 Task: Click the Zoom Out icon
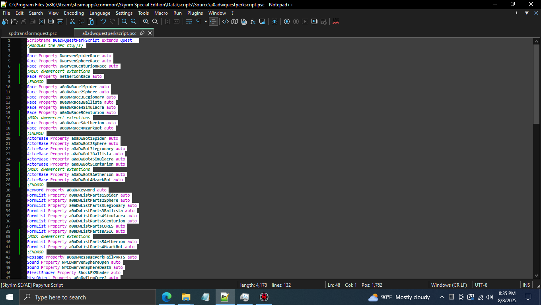pos(155,21)
